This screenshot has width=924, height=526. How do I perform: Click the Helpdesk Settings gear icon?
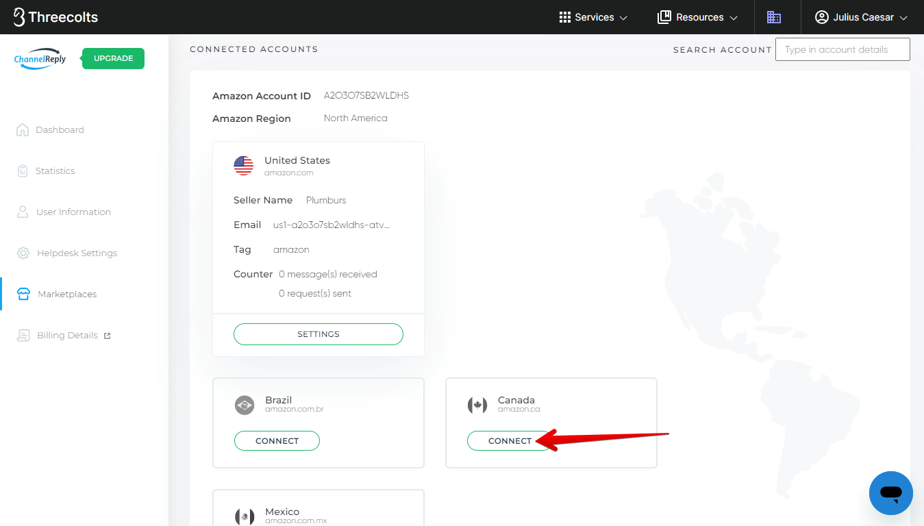click(23, 253)
